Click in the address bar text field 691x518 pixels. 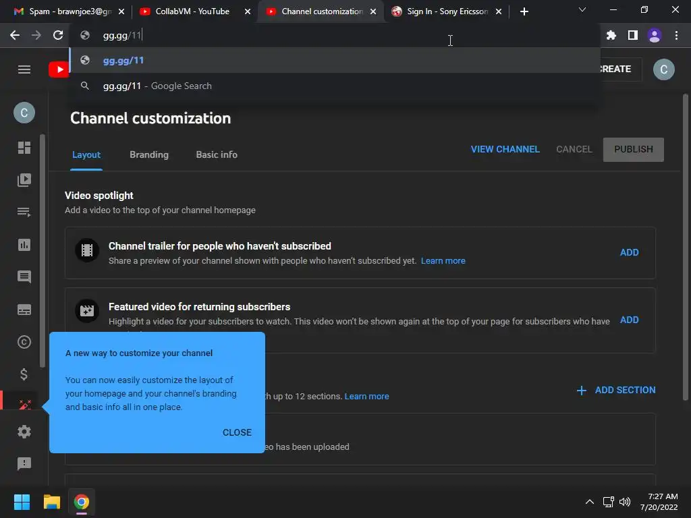click(x=335, y=35)
